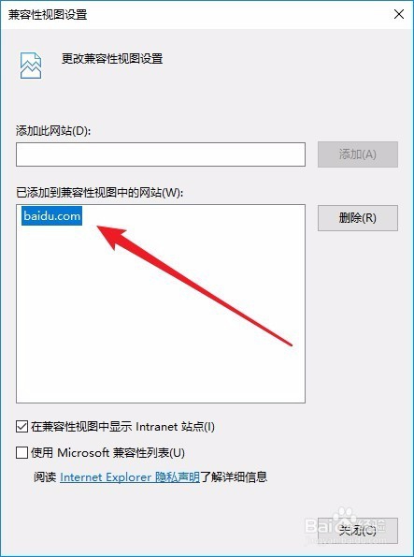Click the 在兼容性视图中显示 Intranet 站点 label text
Image resolution: width=414 pixels, height=557 pixels.
(x=122, y=426)
